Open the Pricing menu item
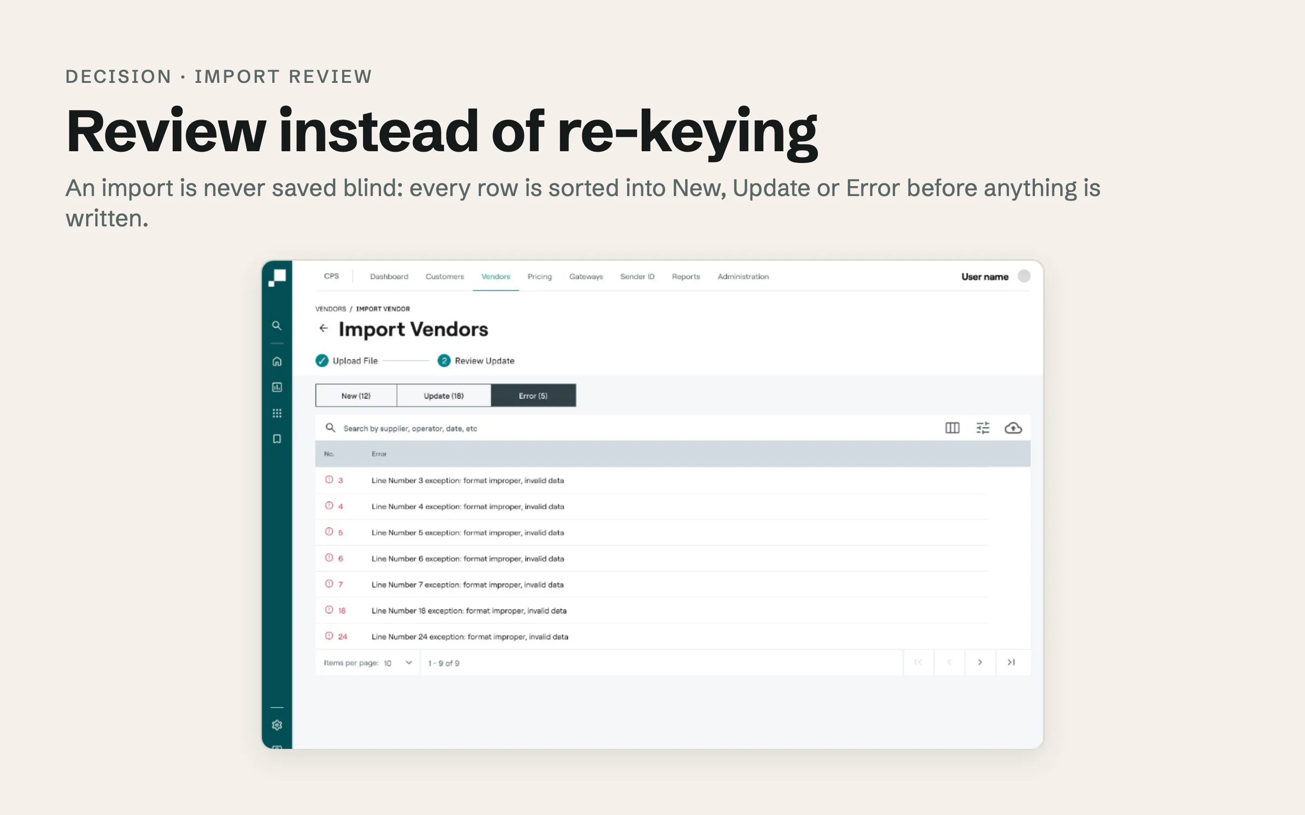The image size is (1305, 815). pyautogui.click(x=539, y=277)
